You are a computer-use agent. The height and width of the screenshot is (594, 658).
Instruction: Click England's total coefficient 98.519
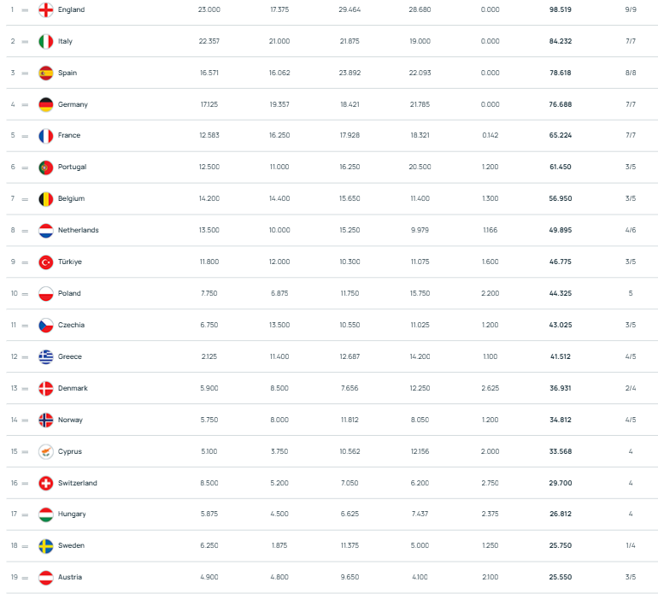pos(561,9)
